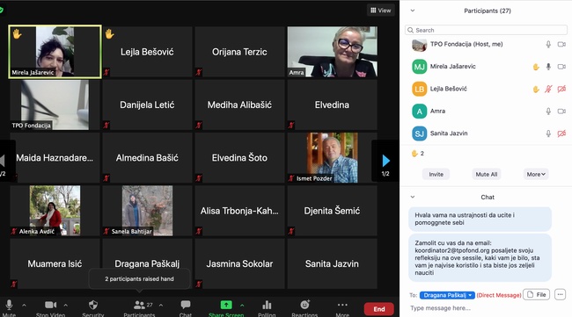572x317 pixels.
Task: Select Amra video tile
Action: pyautogui.click(x=332, y=52)
